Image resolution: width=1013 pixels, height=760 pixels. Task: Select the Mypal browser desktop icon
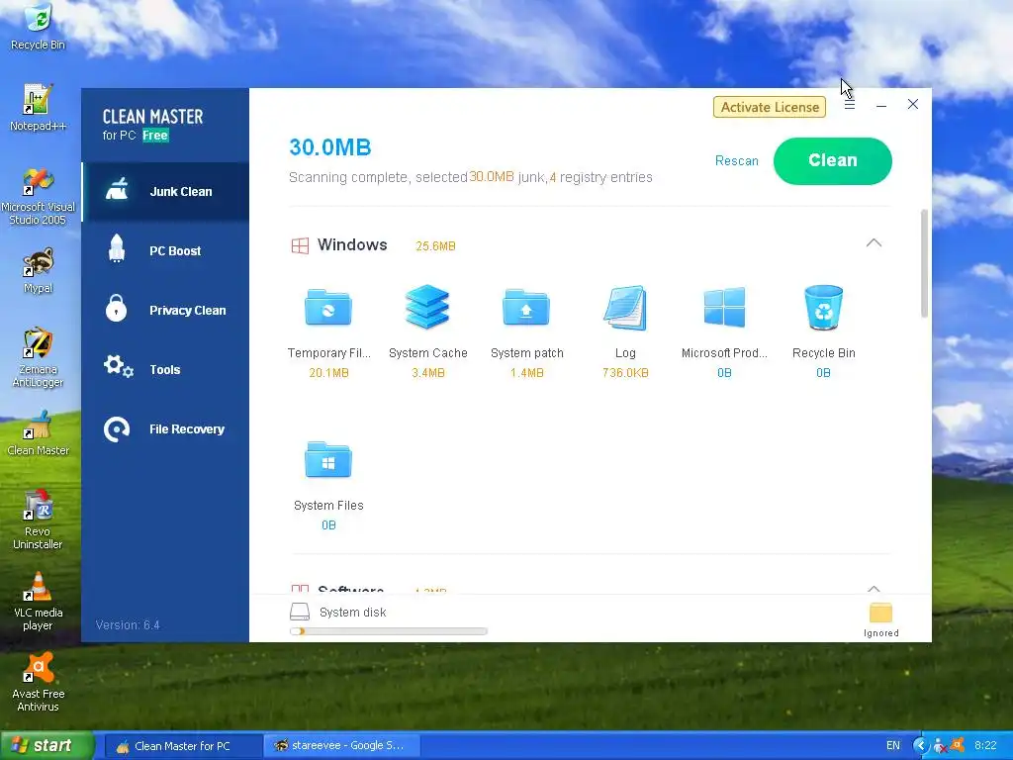pos(39,270)
